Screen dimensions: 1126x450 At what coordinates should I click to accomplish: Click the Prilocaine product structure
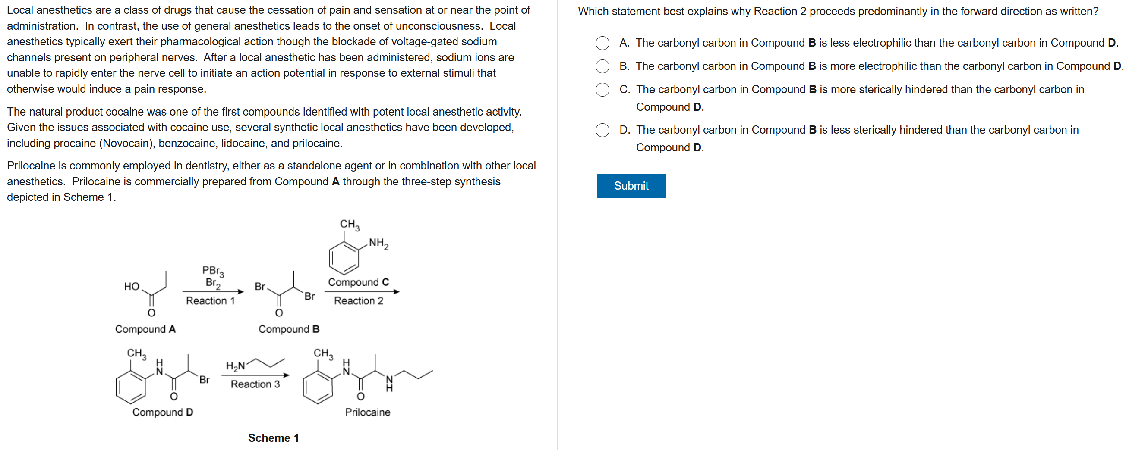366,377
